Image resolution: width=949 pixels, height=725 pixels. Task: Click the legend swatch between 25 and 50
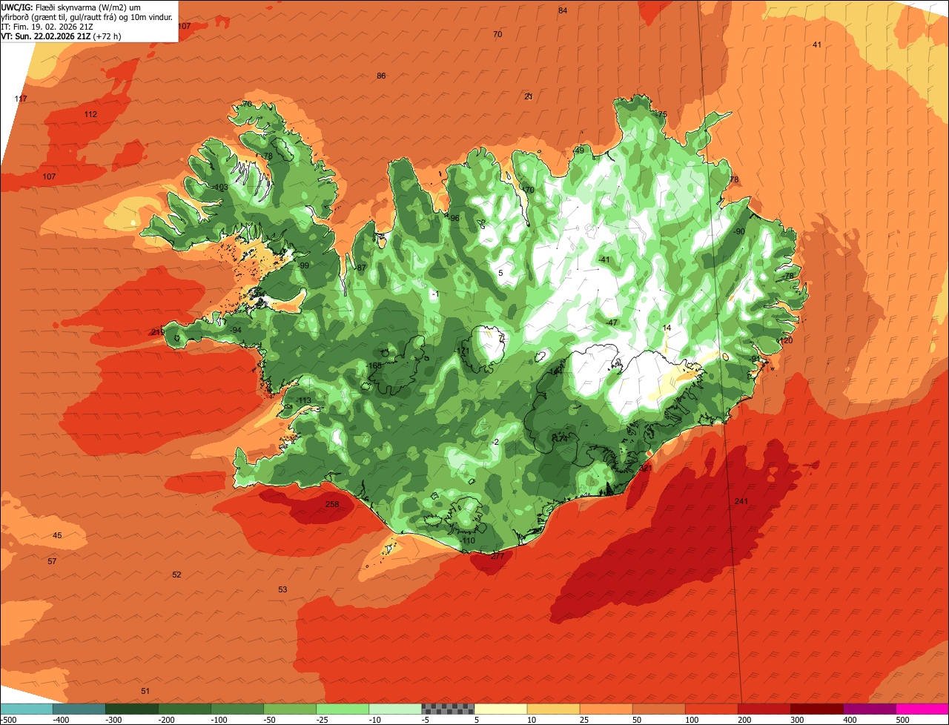[x=606, y=709]
